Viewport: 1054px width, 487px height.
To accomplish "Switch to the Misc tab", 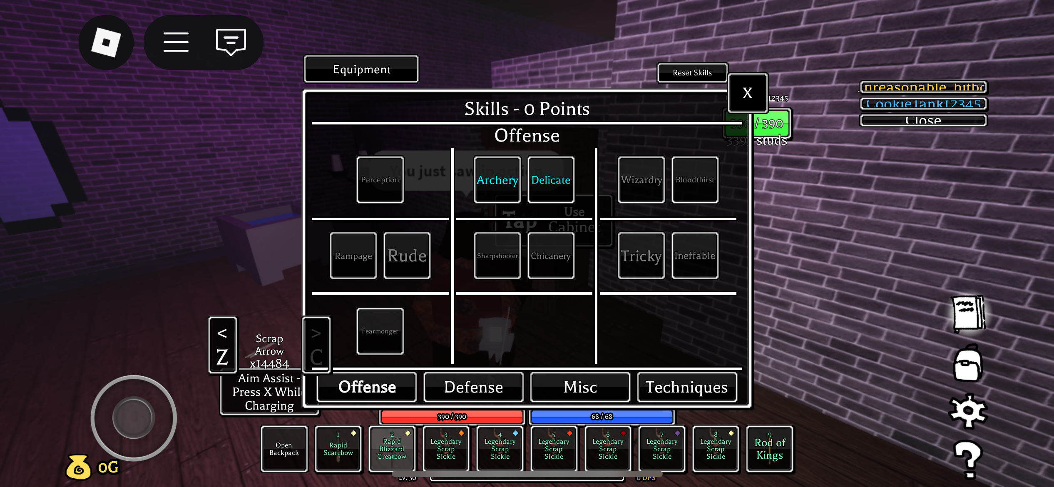I will (580, 387).
